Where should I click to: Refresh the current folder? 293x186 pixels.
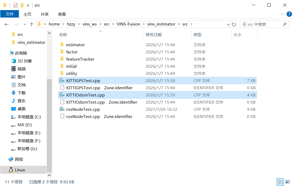tap(234, 24)
